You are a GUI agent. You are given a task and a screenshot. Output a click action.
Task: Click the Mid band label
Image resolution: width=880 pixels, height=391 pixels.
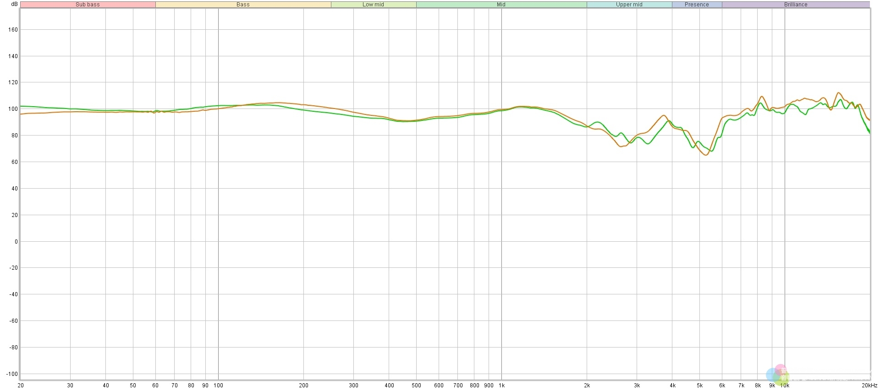coord(501,5)
